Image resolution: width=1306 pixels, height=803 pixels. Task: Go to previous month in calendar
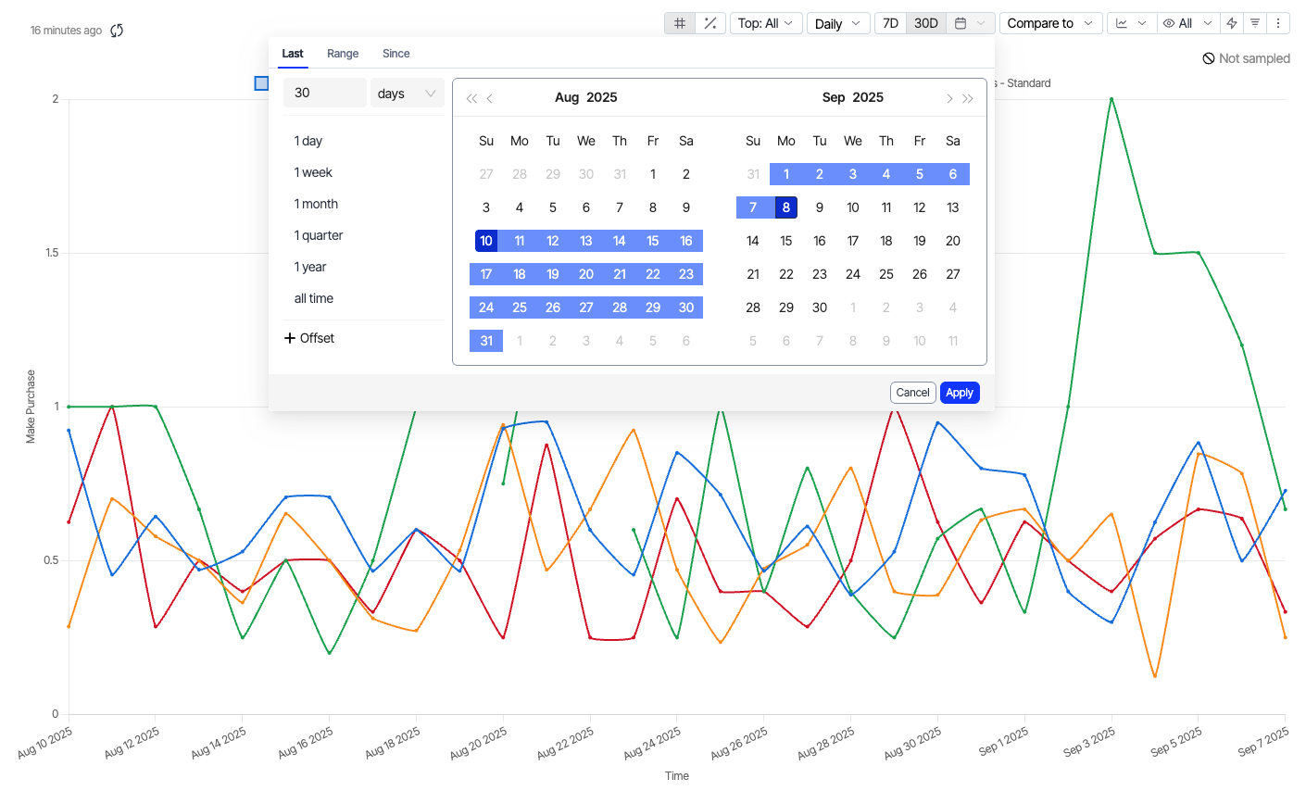pyautogui.click(x=490, y=98)
